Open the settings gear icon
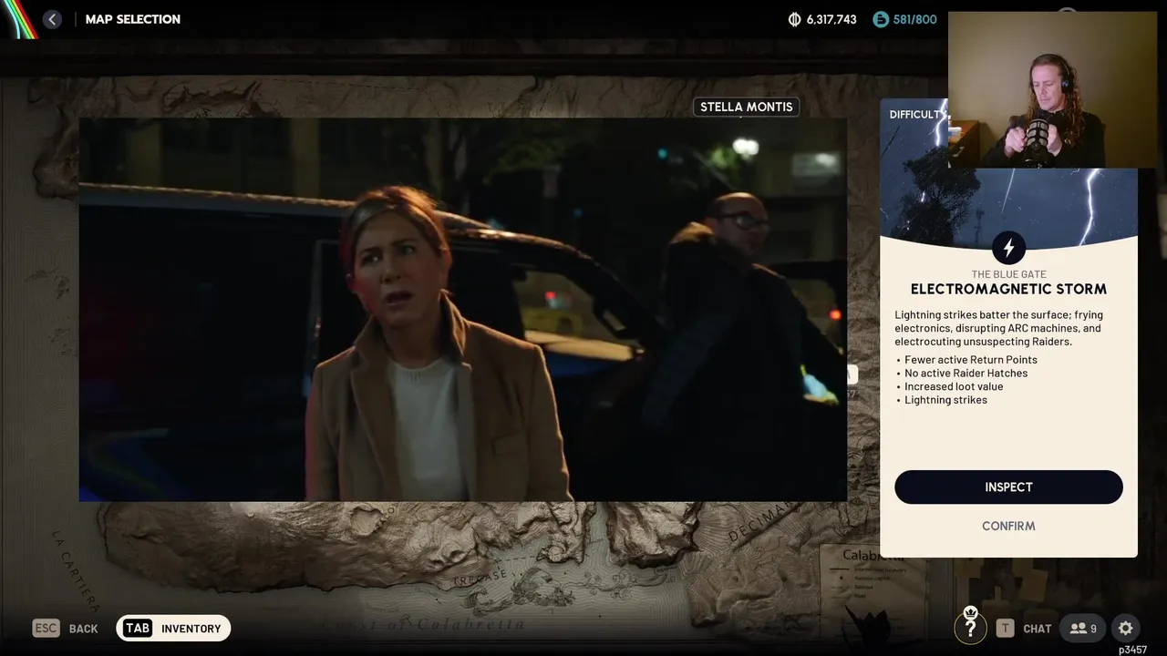This screenshot has height=656, width=1167. coord(1125,628)
